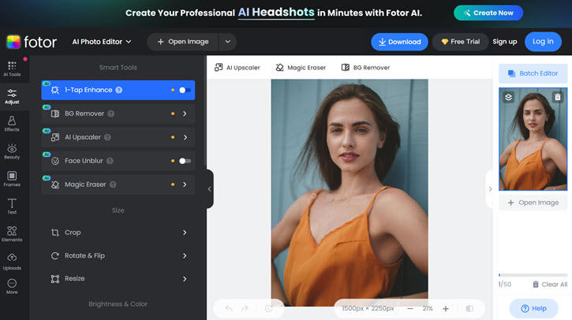Click the image count progress bar
This screenshot has height=320, width=572.
(x=533, y=275)
